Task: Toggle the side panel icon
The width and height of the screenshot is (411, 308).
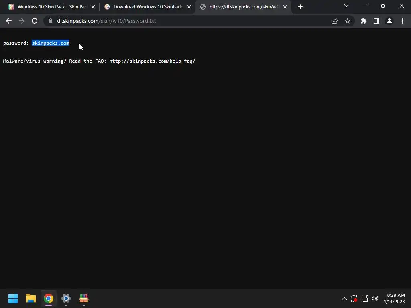Action: click(376, 21)
